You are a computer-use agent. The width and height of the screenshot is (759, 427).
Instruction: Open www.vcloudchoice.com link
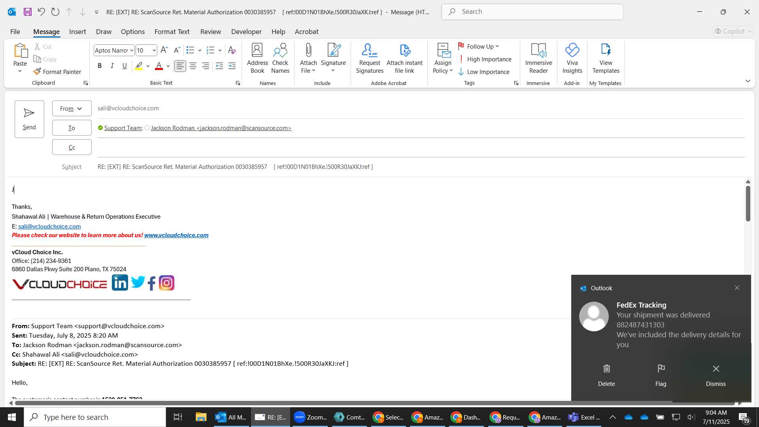click(176, 235)
